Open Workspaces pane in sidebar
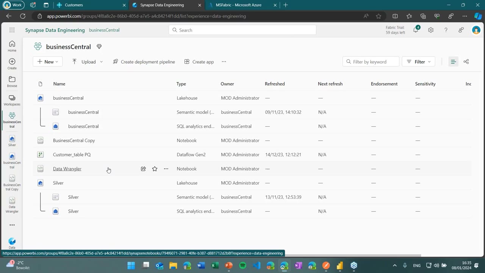The height and width of the screenshot is (273, 485). 12,100
